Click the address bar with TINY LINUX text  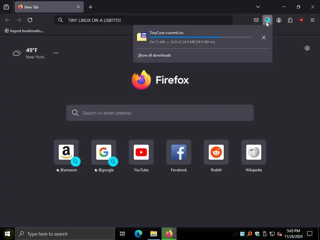(x=143, y=20)
